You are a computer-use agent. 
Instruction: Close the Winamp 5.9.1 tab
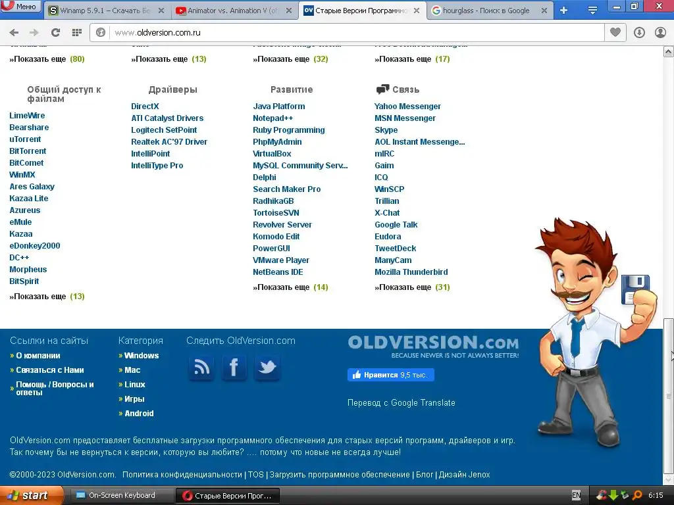click(161, 11)
